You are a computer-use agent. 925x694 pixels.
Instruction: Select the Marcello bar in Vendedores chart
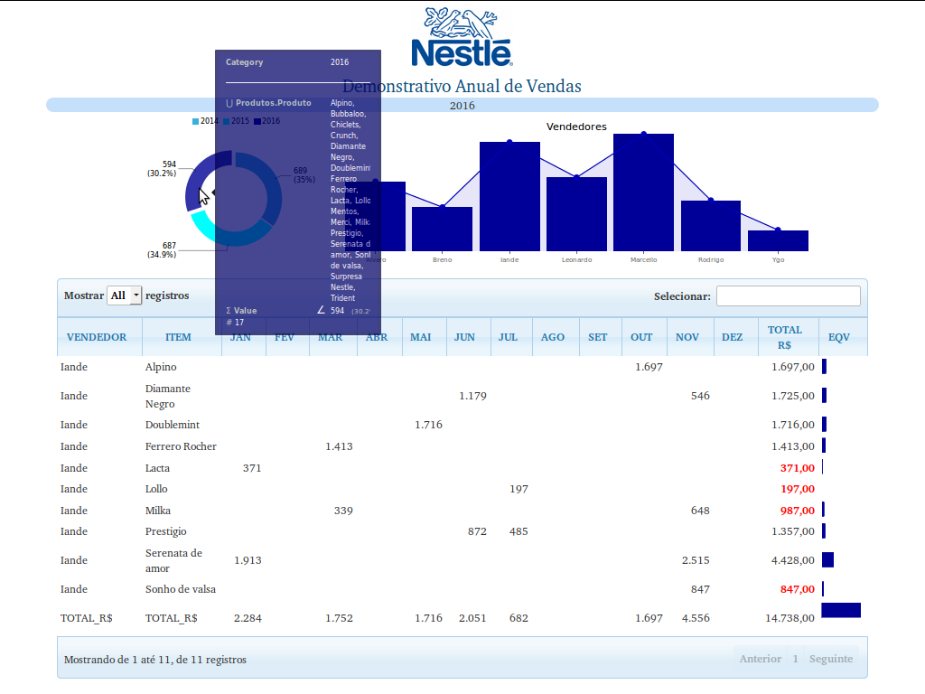[x=643, y=192]
